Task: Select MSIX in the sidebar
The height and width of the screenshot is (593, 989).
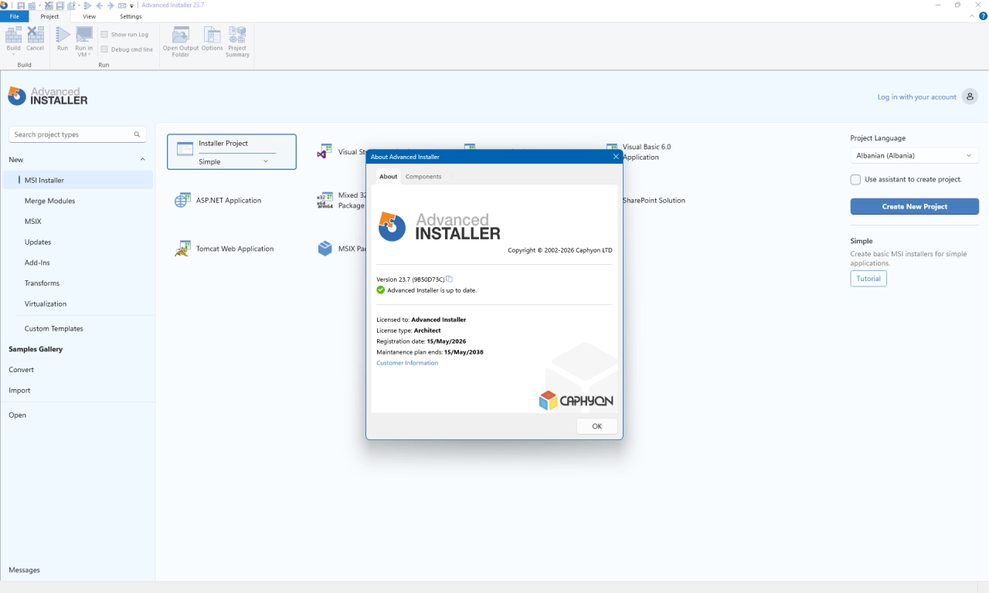Action: pos(33,222)
